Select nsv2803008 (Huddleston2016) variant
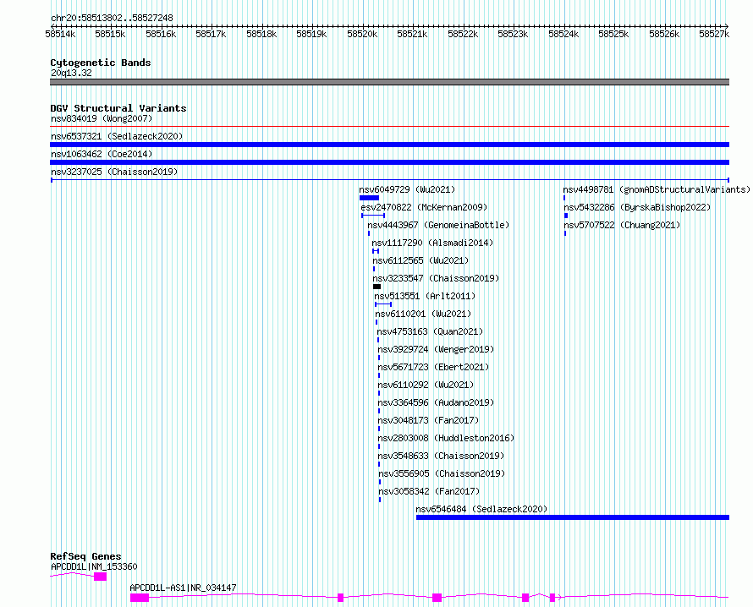 [446, 438]
